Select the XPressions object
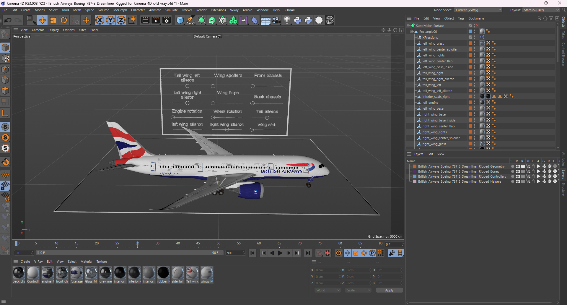 click(430, 38)
